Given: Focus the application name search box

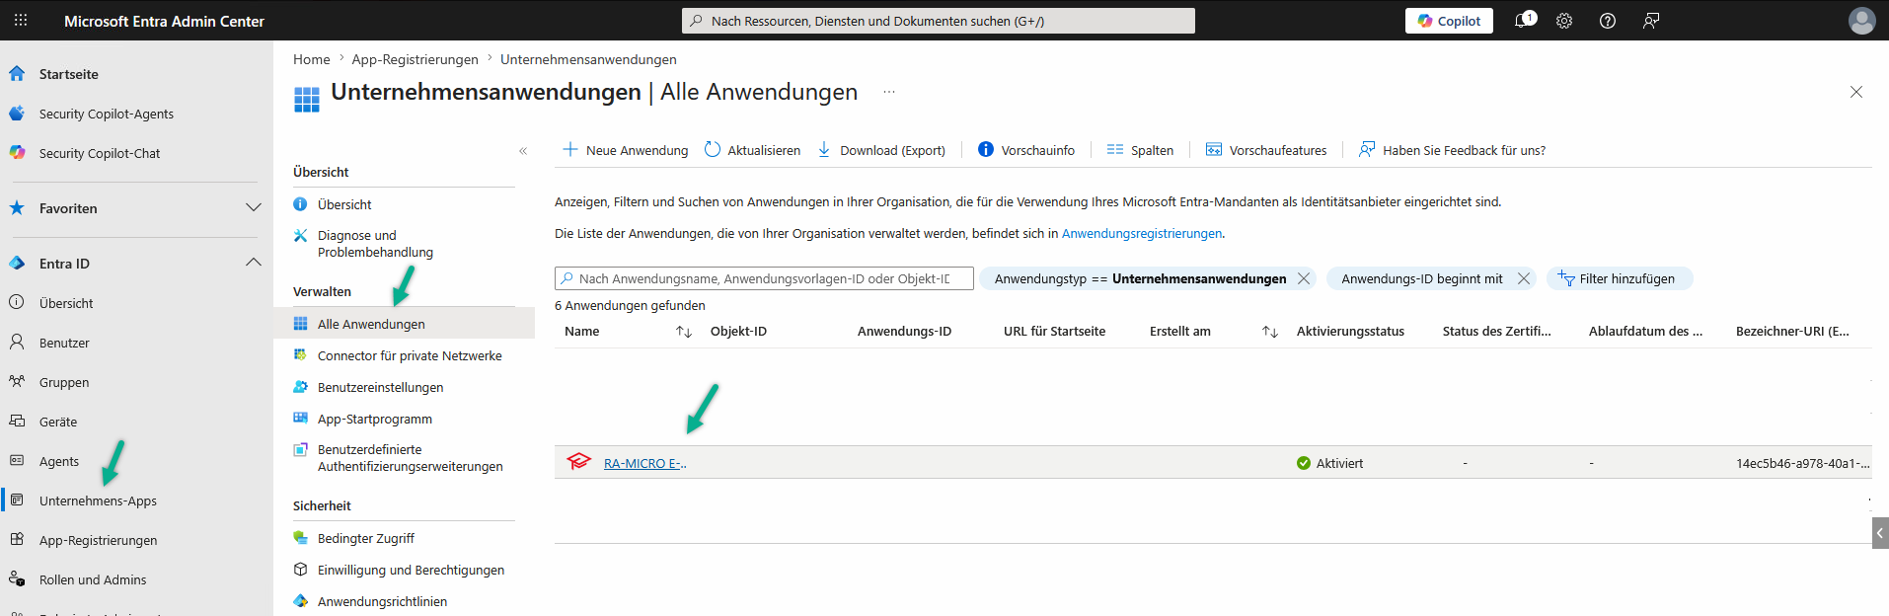Looking at the screenshot, I should 764,278.
